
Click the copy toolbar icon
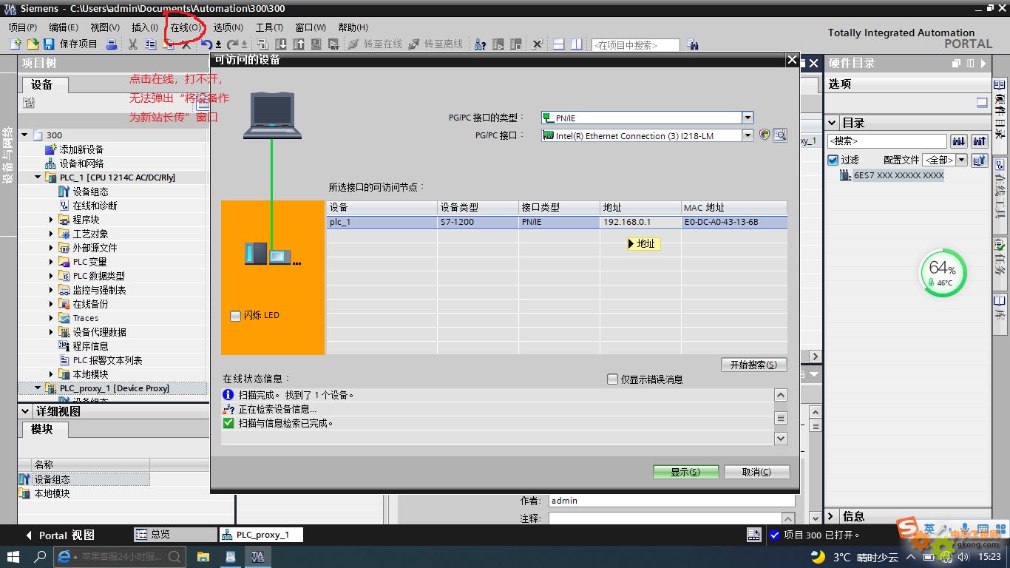150,44
